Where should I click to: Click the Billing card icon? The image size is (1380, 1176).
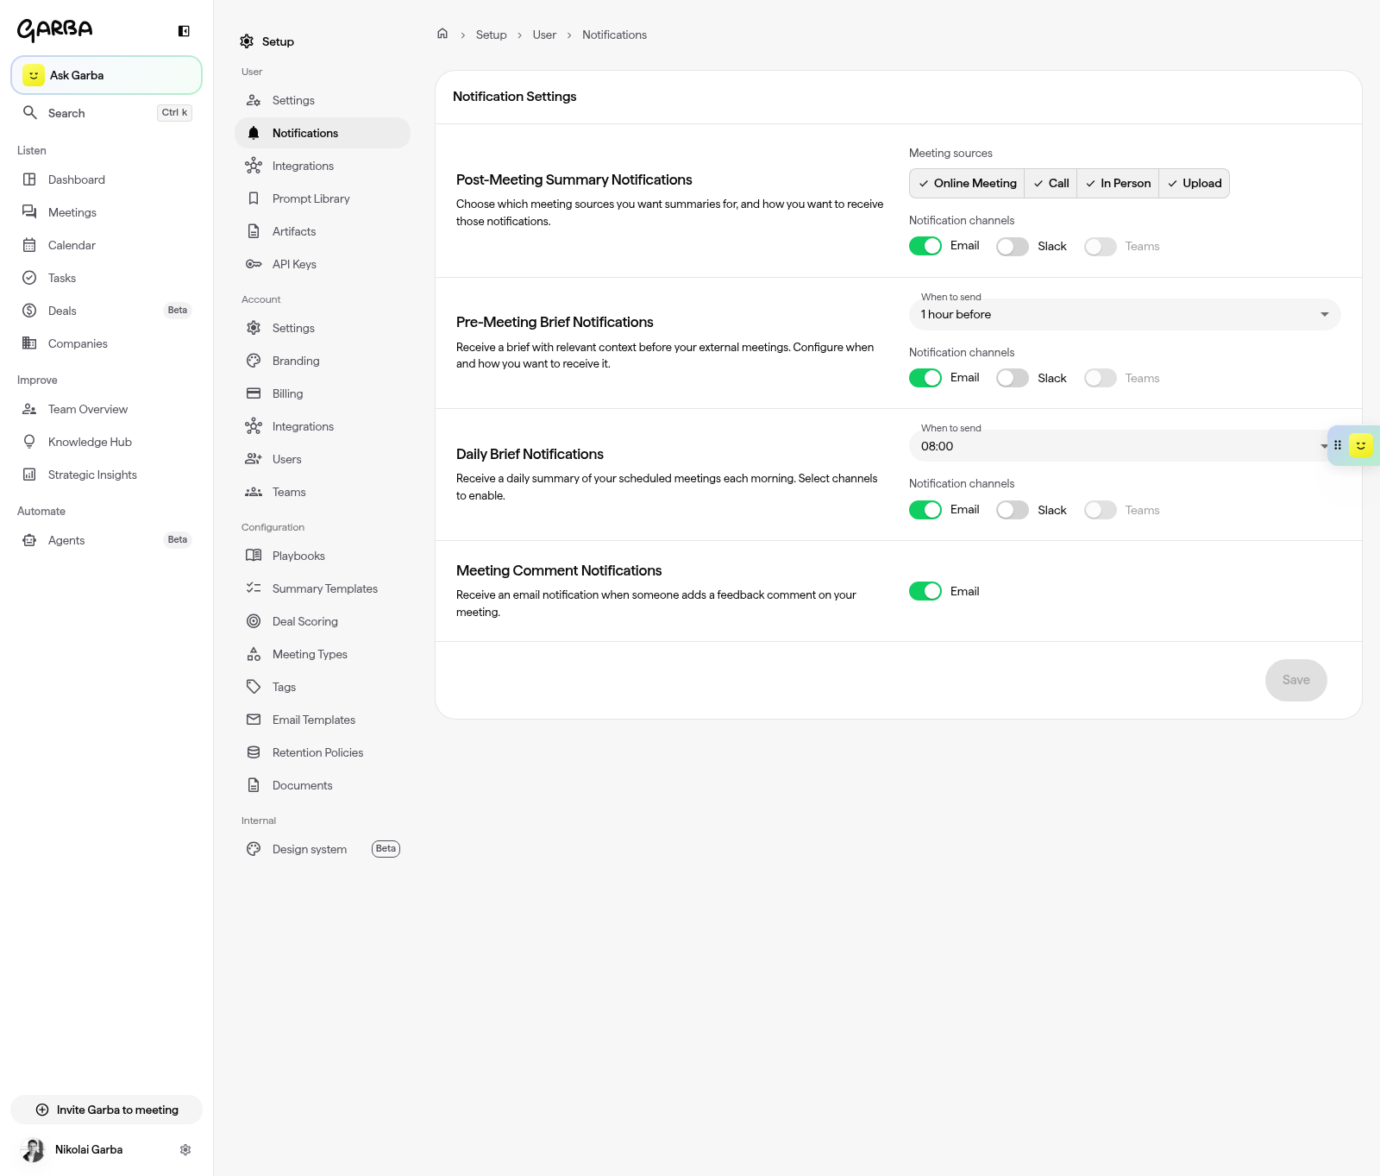[254, 393]
